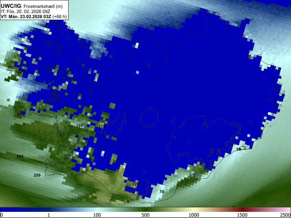Click the title text 'UWC/IG: Frostmarkshæð (m)'
Viewport: 291px width, 218px height.
32,6
